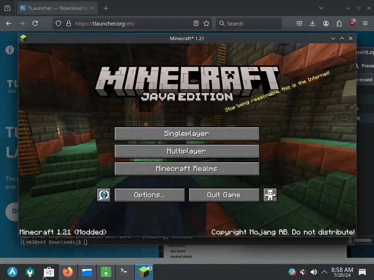
Task: Click the show desktop tray button
Action: click(x=362, y=272)
